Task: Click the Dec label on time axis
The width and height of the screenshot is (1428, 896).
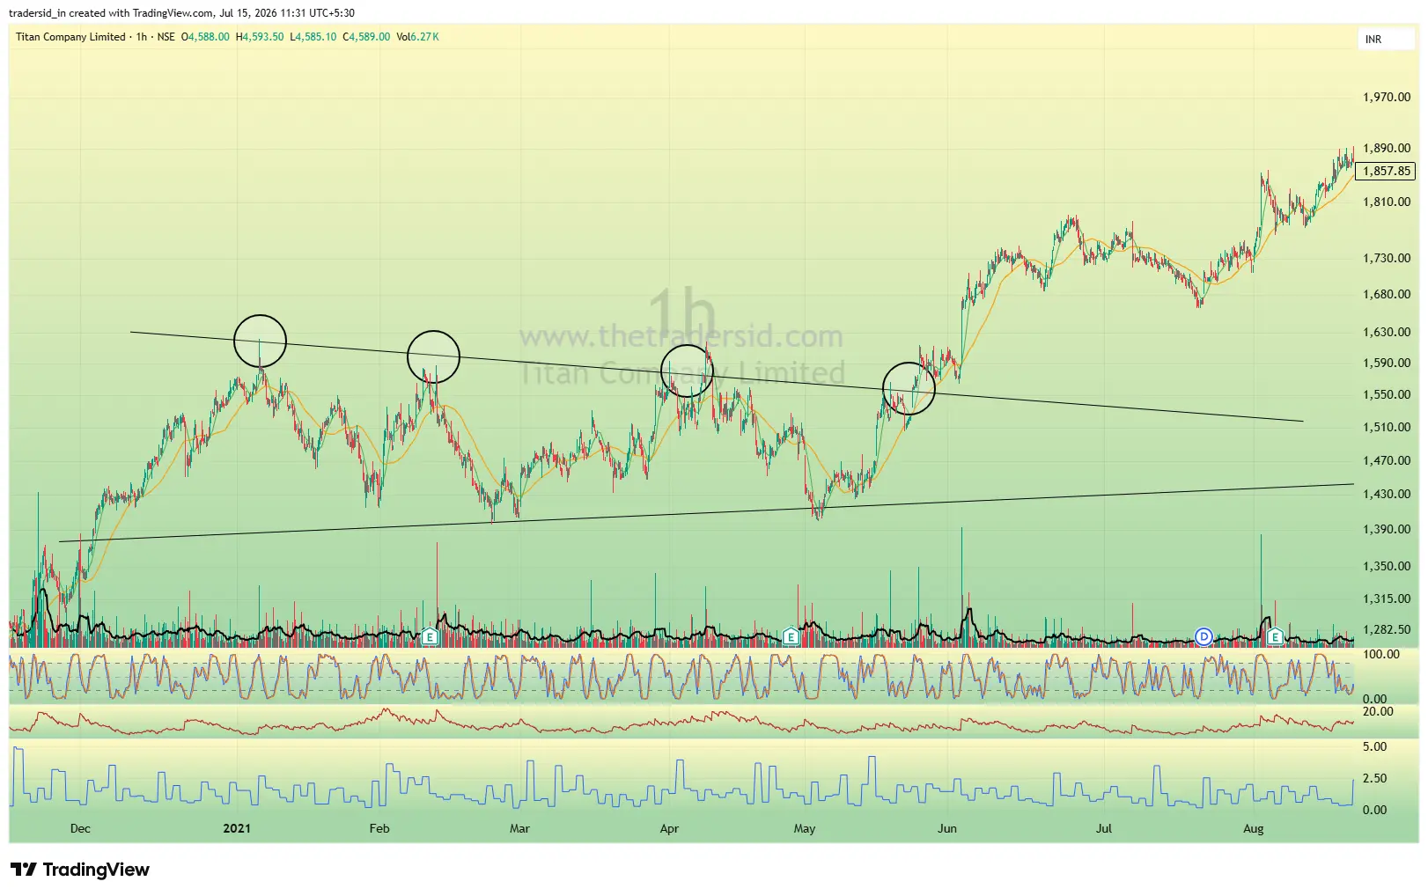Action: click(80, 828)
